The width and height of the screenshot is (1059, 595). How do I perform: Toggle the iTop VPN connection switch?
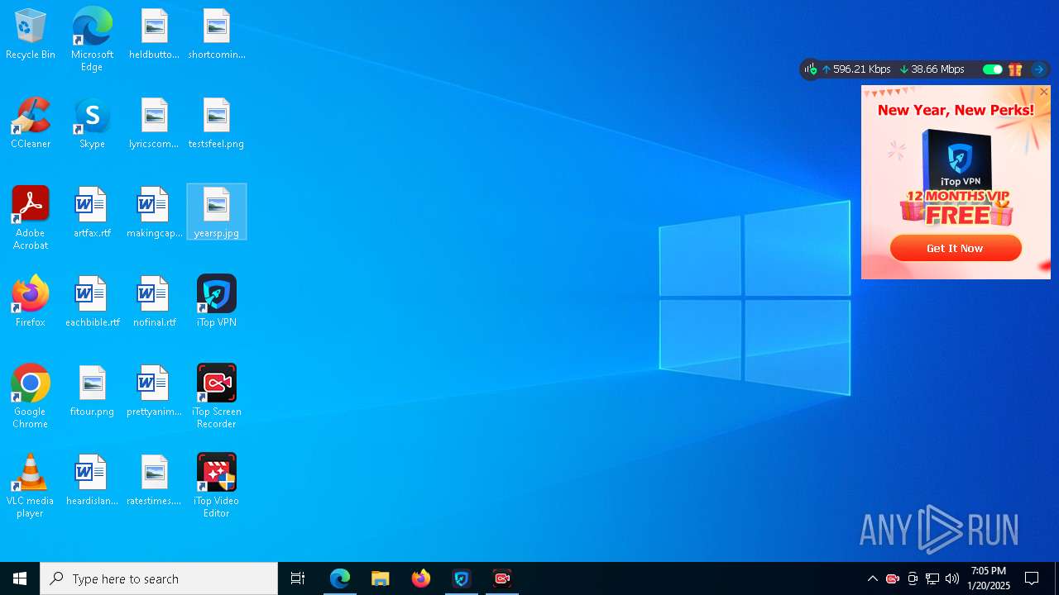tap(992, 69)
